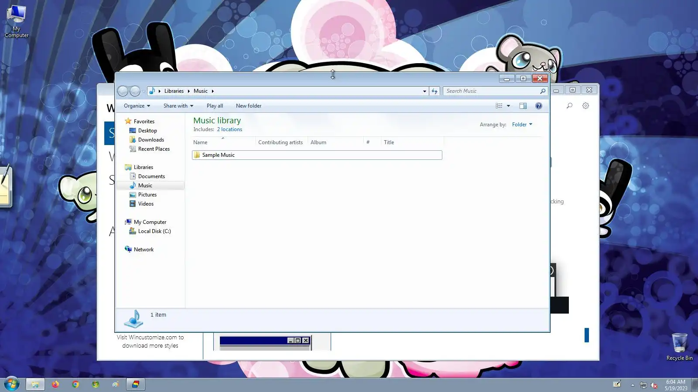Click Libraries in the address bar
This screenshot has height=392, width=698.
pos(174,91)
